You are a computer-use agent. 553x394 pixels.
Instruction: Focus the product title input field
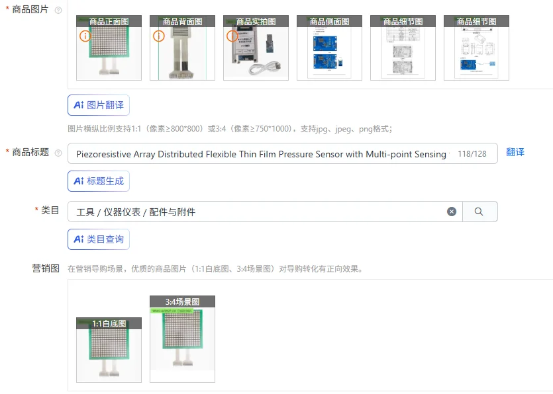pos(283,153)
